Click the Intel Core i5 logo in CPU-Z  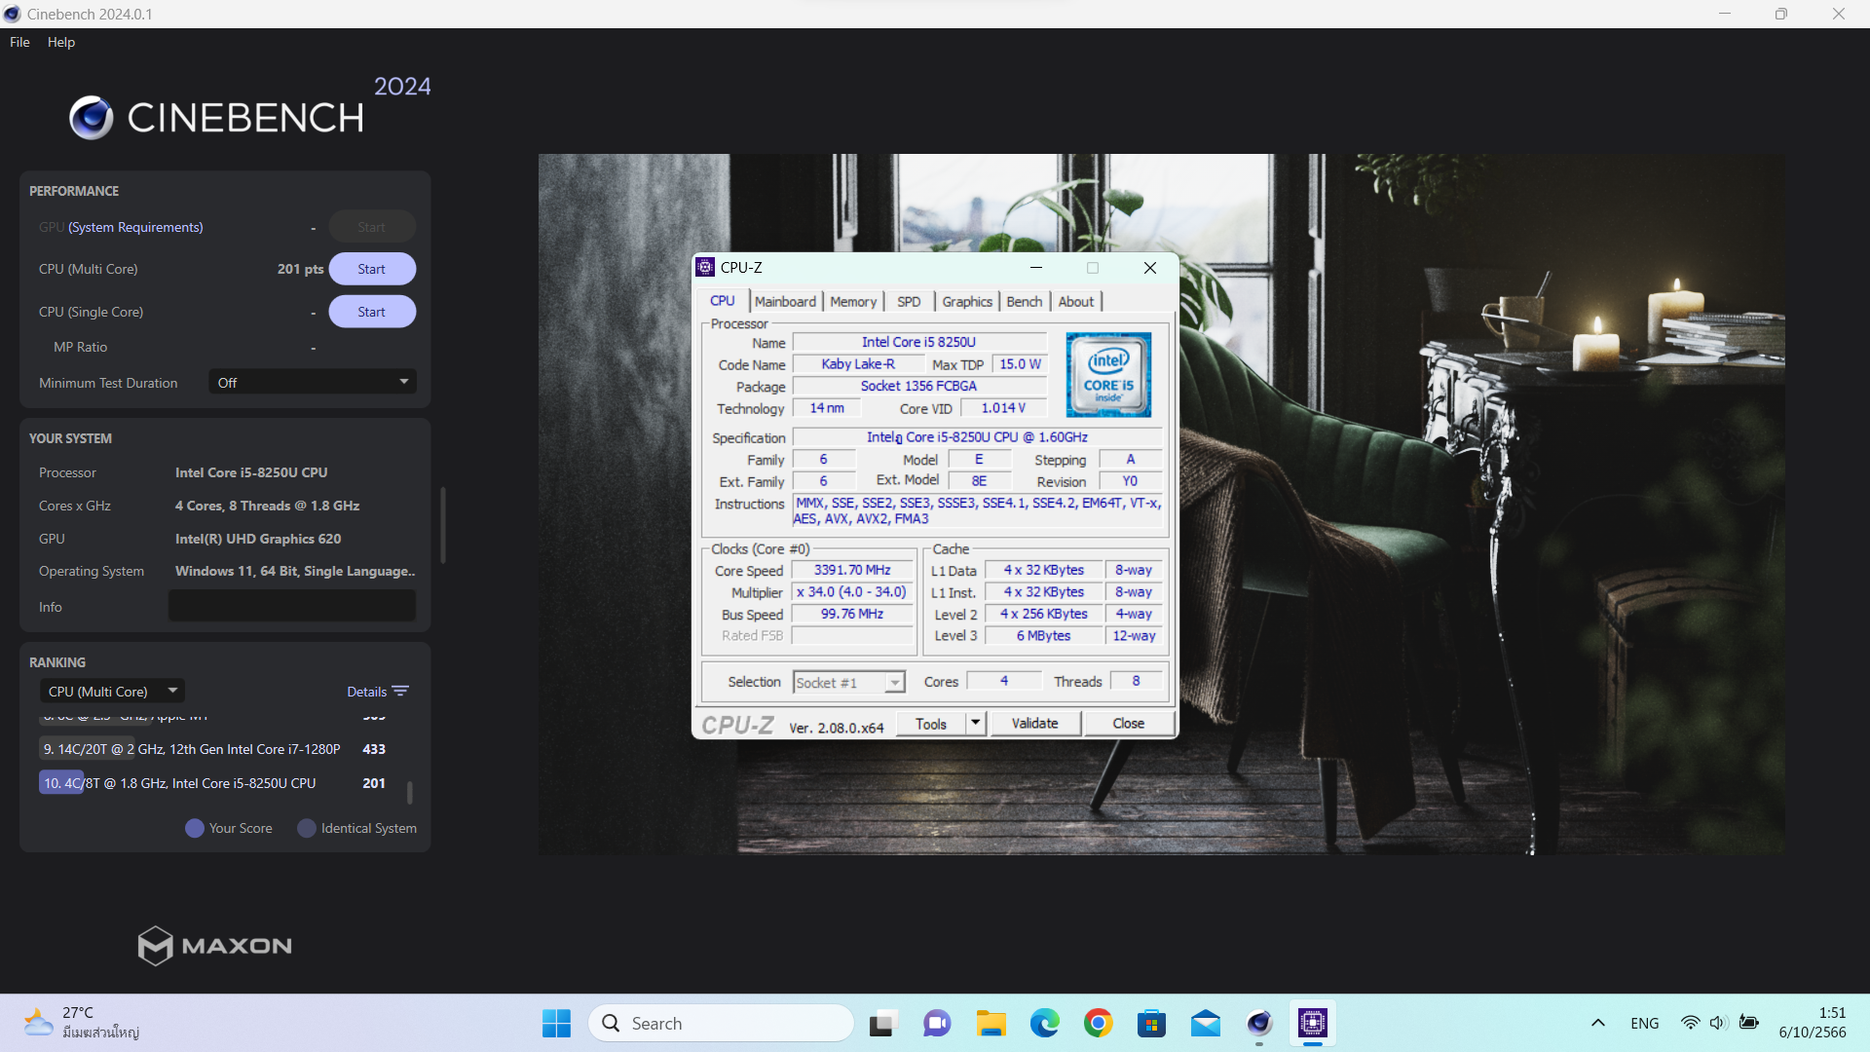tap(1108, 375)
